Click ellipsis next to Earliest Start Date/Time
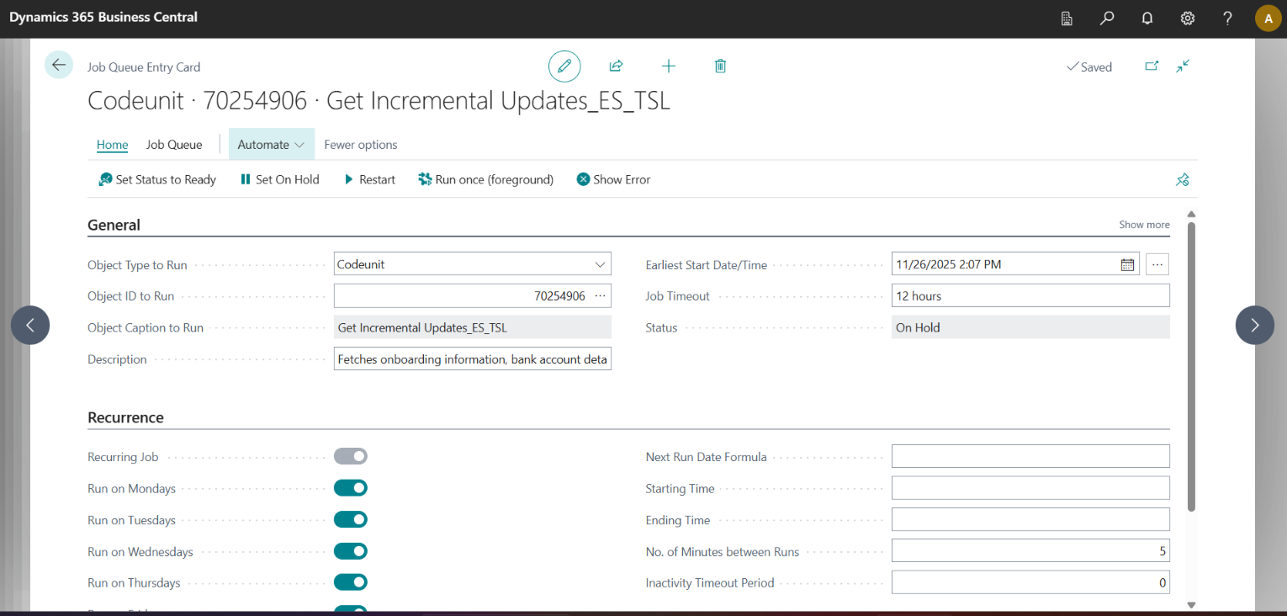The image size is (1287, 616). [x=1157, y=264]
